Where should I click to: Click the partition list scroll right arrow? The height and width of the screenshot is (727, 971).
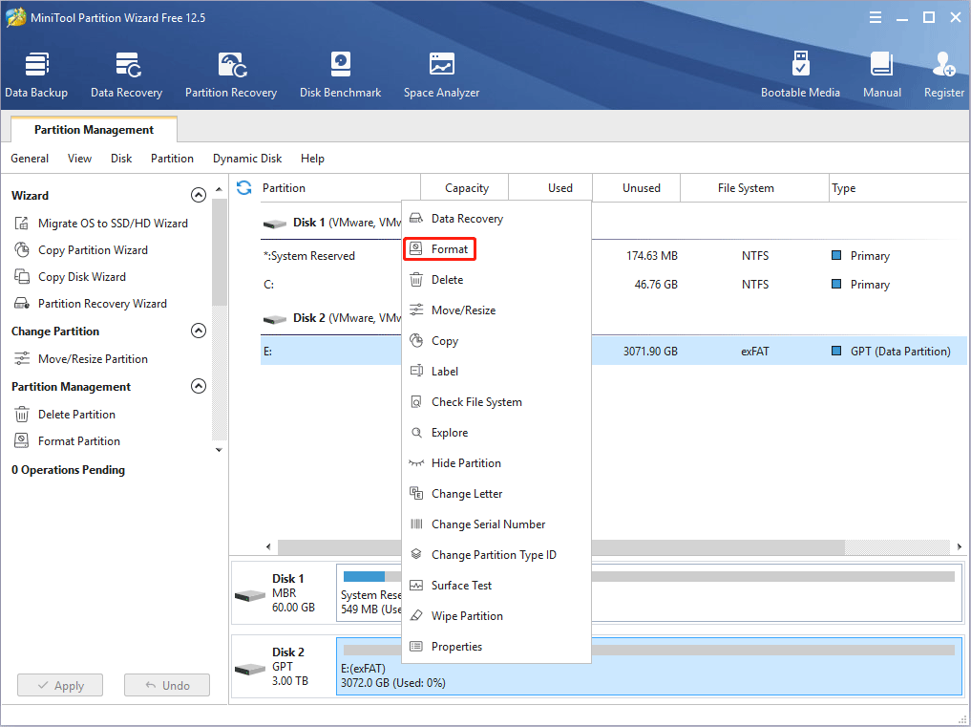pyautogui.click(x=960, y=546)
